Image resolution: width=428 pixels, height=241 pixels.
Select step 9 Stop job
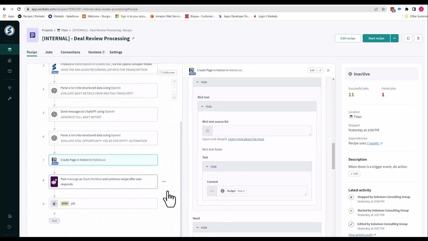tap(103, 204)
